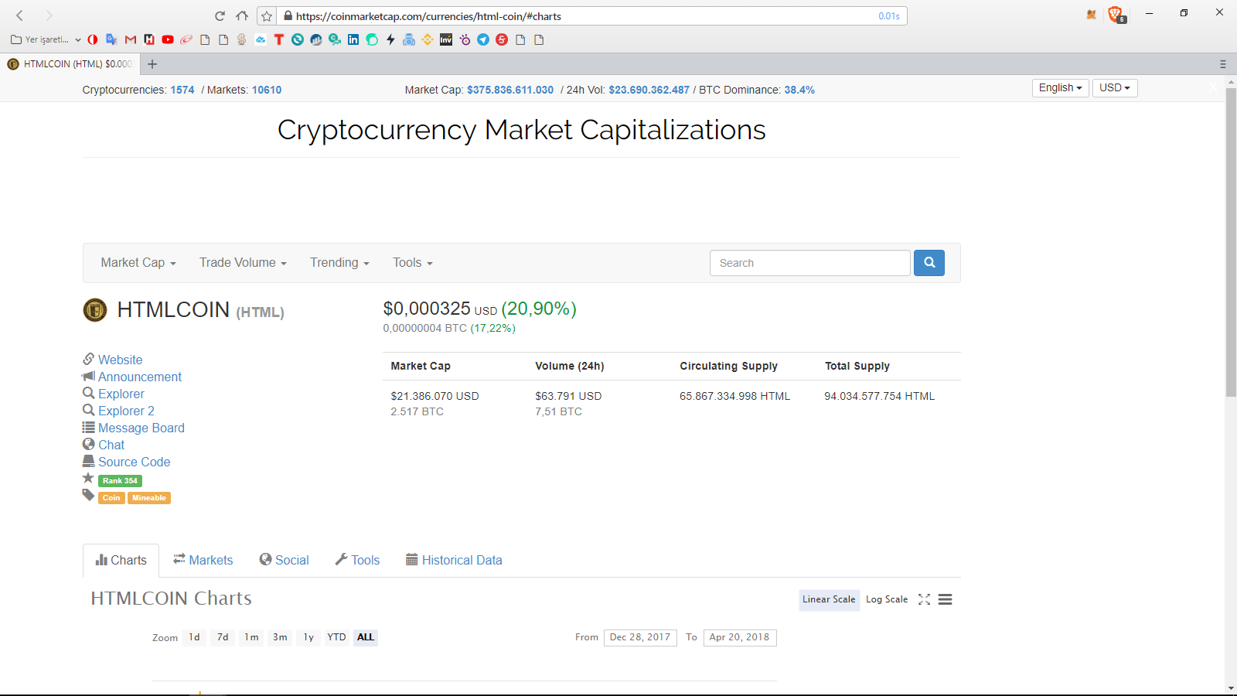The image size is (1237, 696).
Task: Click the HTMLCOIN coin logo
Action: 95,310
